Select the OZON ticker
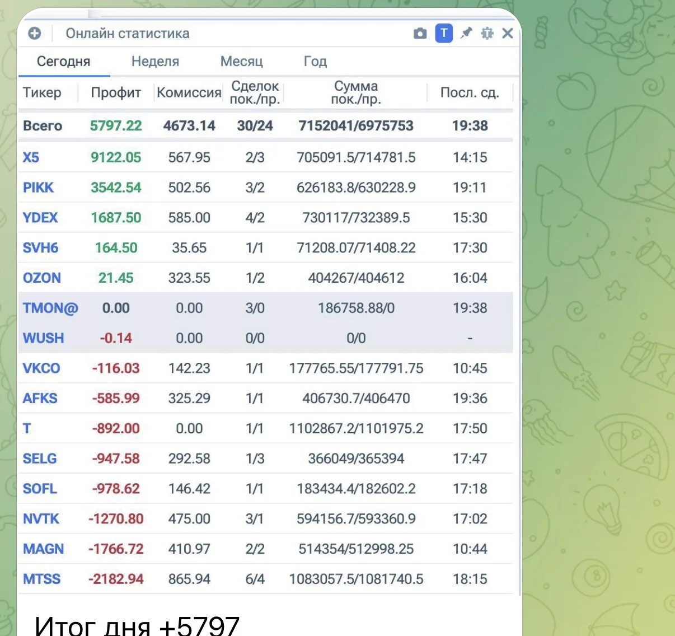Viewport: 675px width, 636px height. point(42,278)
